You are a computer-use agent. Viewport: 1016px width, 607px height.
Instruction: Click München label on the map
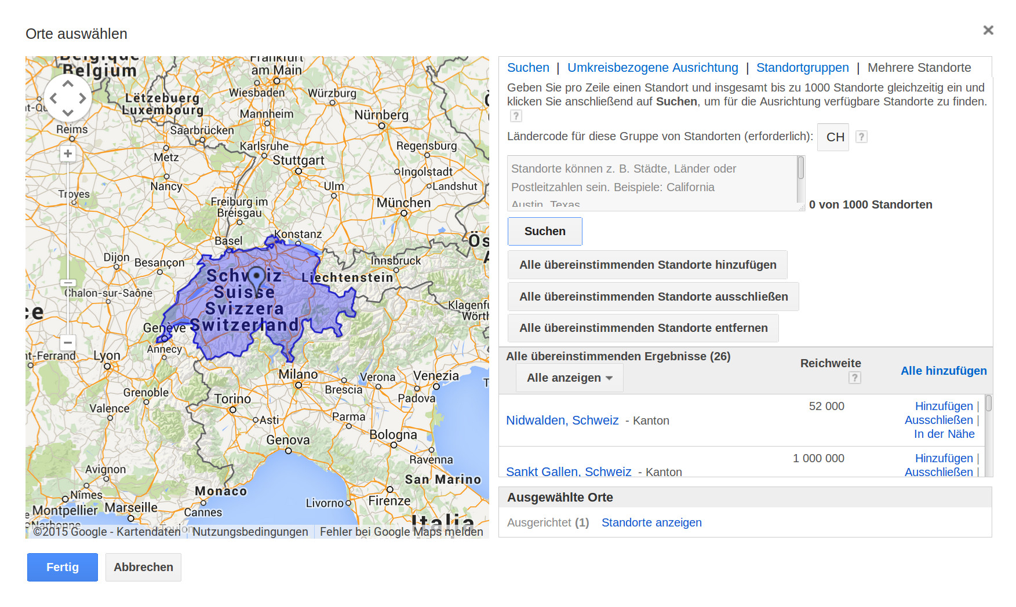pos(403,203)
